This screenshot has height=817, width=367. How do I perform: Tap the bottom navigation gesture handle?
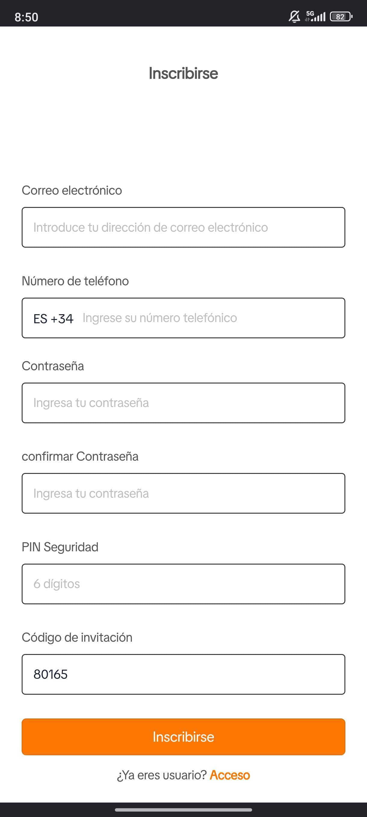click(x=183, y=810)
